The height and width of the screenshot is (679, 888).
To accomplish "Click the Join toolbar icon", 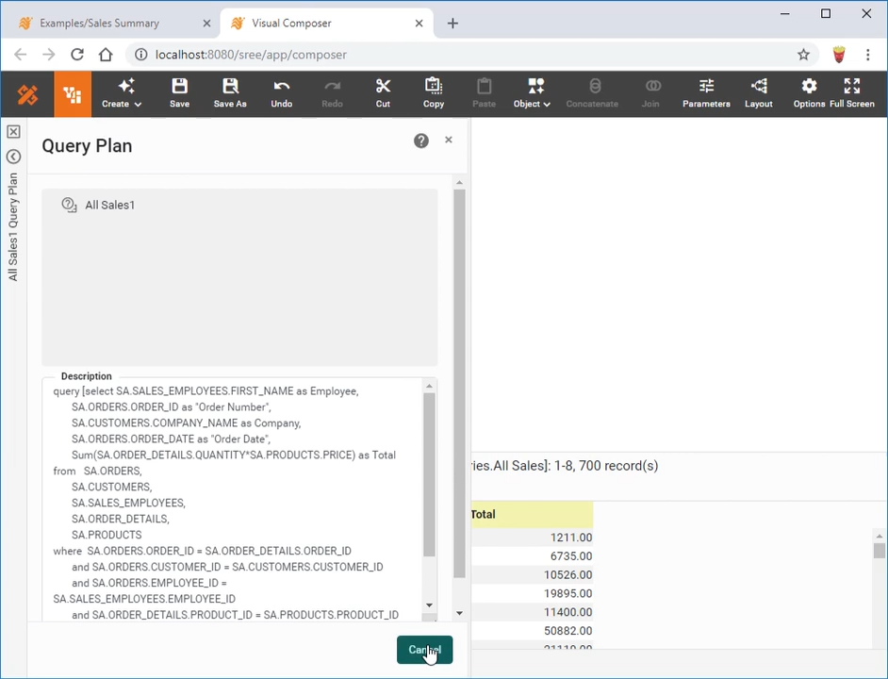I will coord(650,93).
